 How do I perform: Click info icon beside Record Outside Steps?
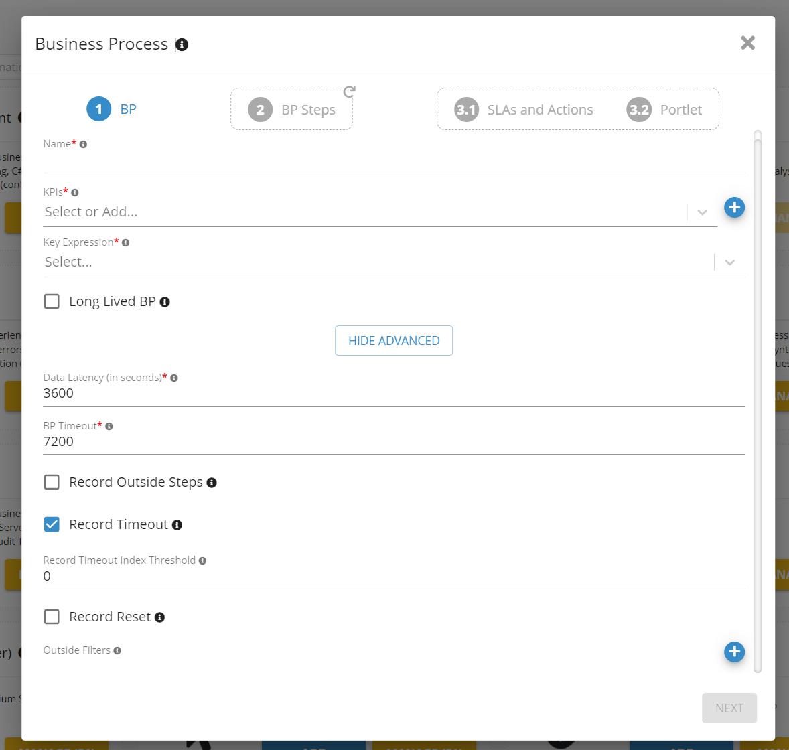pos(212,483)
